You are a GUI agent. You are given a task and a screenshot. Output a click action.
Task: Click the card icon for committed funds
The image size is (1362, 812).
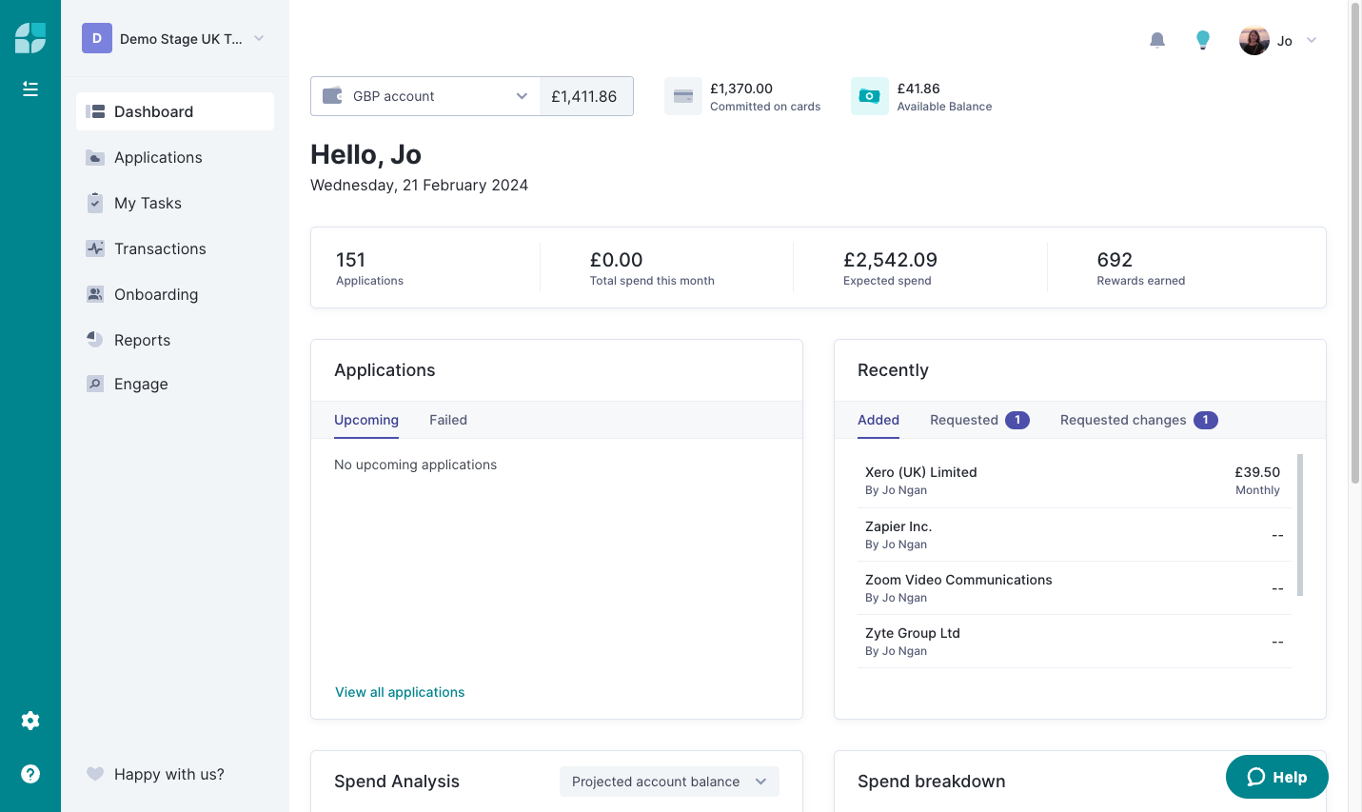[x=683, y=96]
